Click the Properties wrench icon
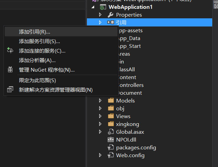The width and height of the screenshot is (218, 167). [x=111, y=15]
